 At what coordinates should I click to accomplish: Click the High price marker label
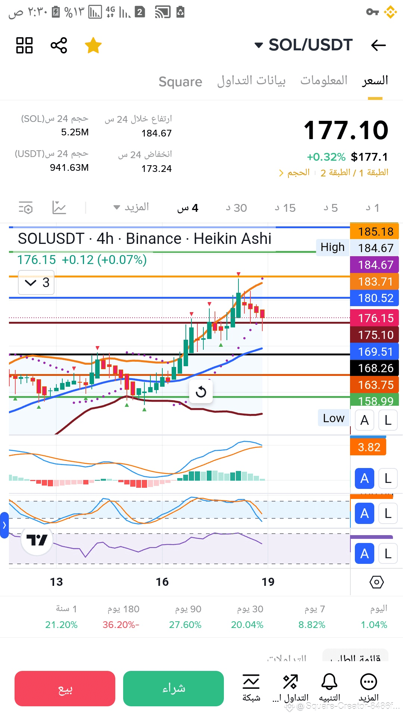click(332, 247)
